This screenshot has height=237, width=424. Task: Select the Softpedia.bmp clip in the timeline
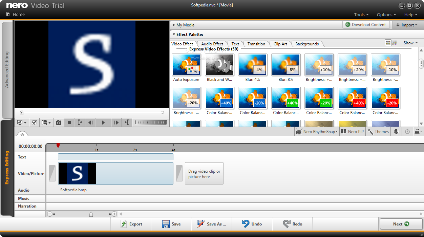pos(116,173)
